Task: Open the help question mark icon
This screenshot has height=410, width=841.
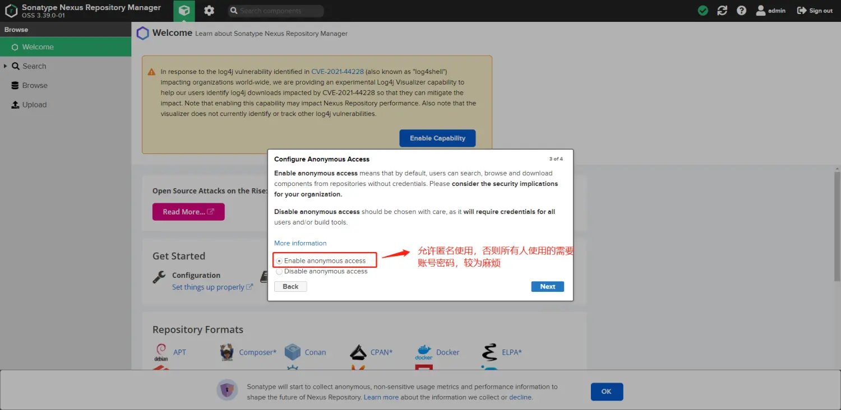Action: pyautogui.click(x=741, y=11)
